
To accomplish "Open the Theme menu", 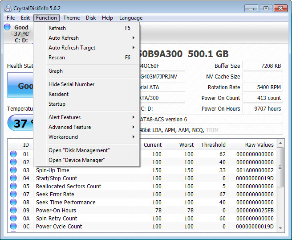I will (71, 18).
